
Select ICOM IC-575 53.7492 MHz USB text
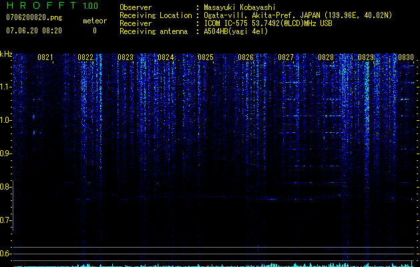[268, 23]
